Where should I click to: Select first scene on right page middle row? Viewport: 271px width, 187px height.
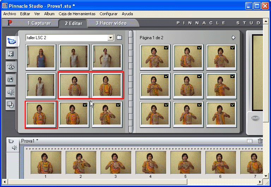click(x=155, y=86)
